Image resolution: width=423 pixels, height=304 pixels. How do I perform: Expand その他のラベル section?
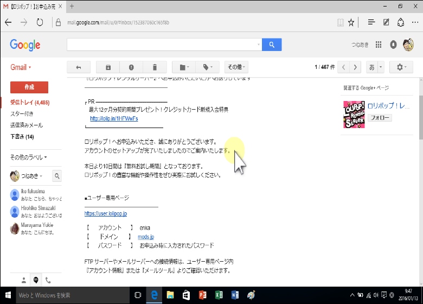28,157
